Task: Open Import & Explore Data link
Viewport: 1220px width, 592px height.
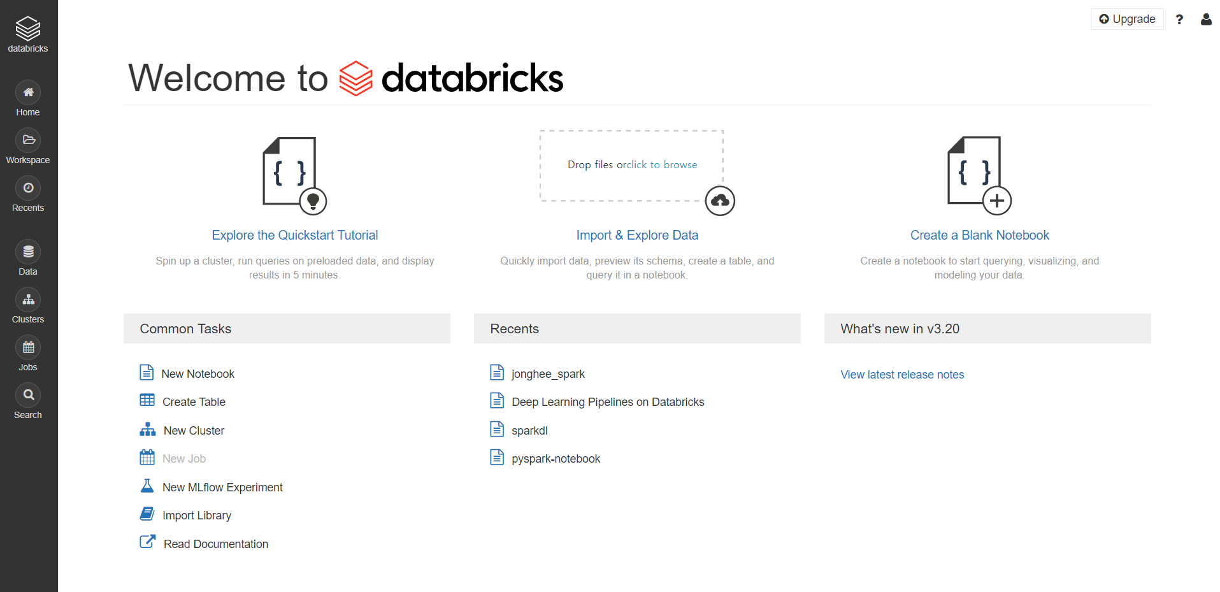Action: click(637, 235)
